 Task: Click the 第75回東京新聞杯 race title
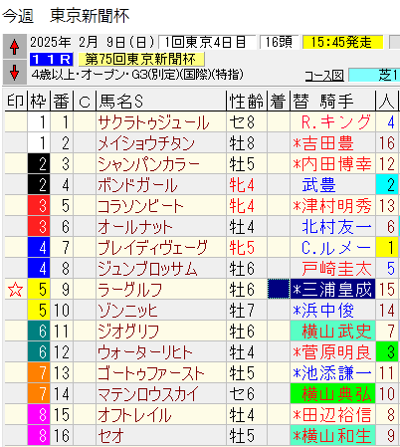click(140, 60)
